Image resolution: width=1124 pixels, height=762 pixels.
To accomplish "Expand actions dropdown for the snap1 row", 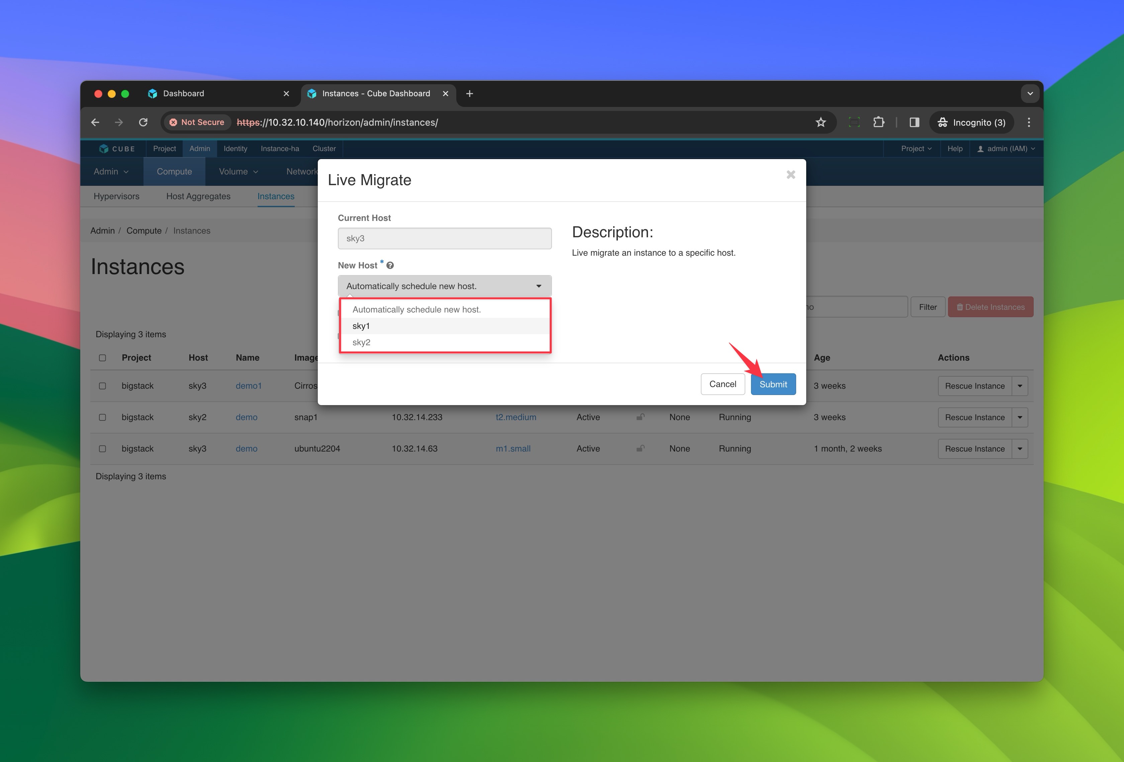I will (1020, 417).
